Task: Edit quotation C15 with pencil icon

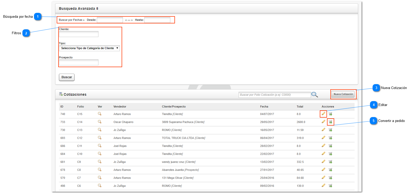Action: pyautogui.click(x=323, y=114)
